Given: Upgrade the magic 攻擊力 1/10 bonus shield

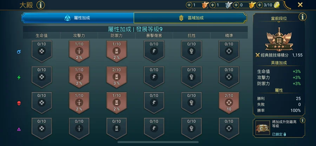Looking at the screenshot, I should [79, 51].
